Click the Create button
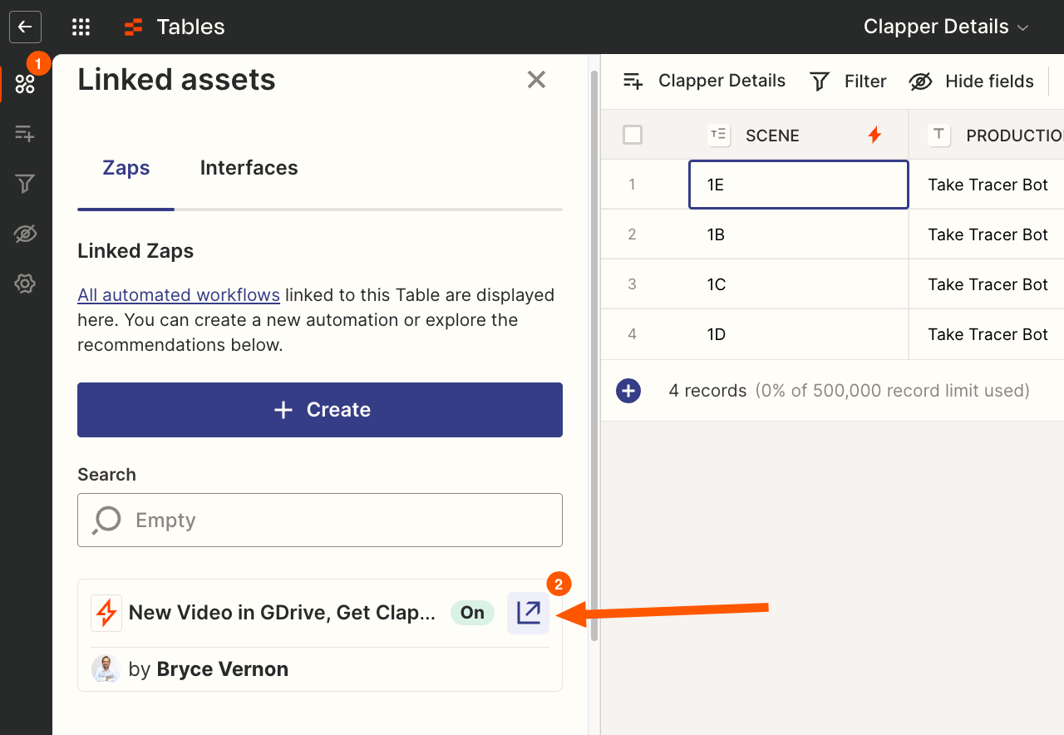1064x735 pixels. (320, 410)
